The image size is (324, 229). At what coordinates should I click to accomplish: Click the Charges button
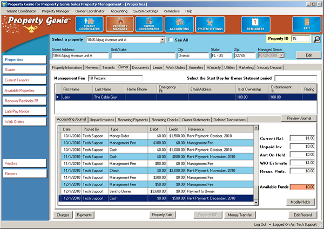click(x=63, y=215)
